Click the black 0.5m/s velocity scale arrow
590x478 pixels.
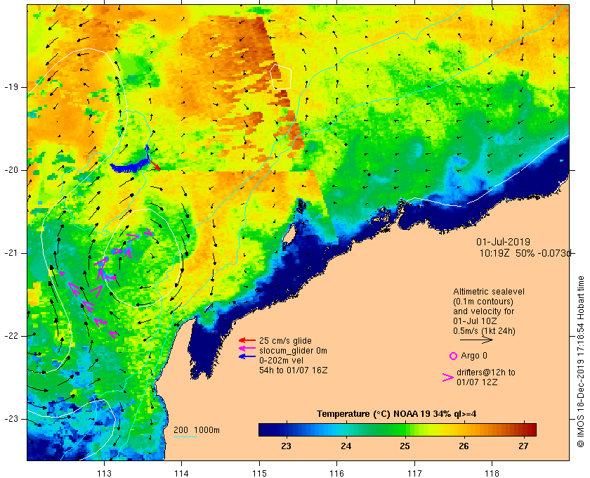coord(476,340)
